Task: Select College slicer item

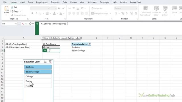Action: [x=38, y=76]
